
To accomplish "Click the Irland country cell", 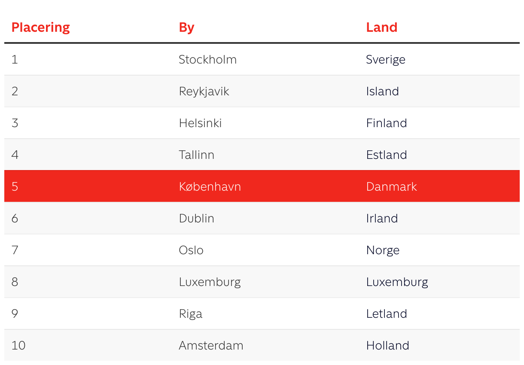I will pyautogui.click(x=382, y=218).
